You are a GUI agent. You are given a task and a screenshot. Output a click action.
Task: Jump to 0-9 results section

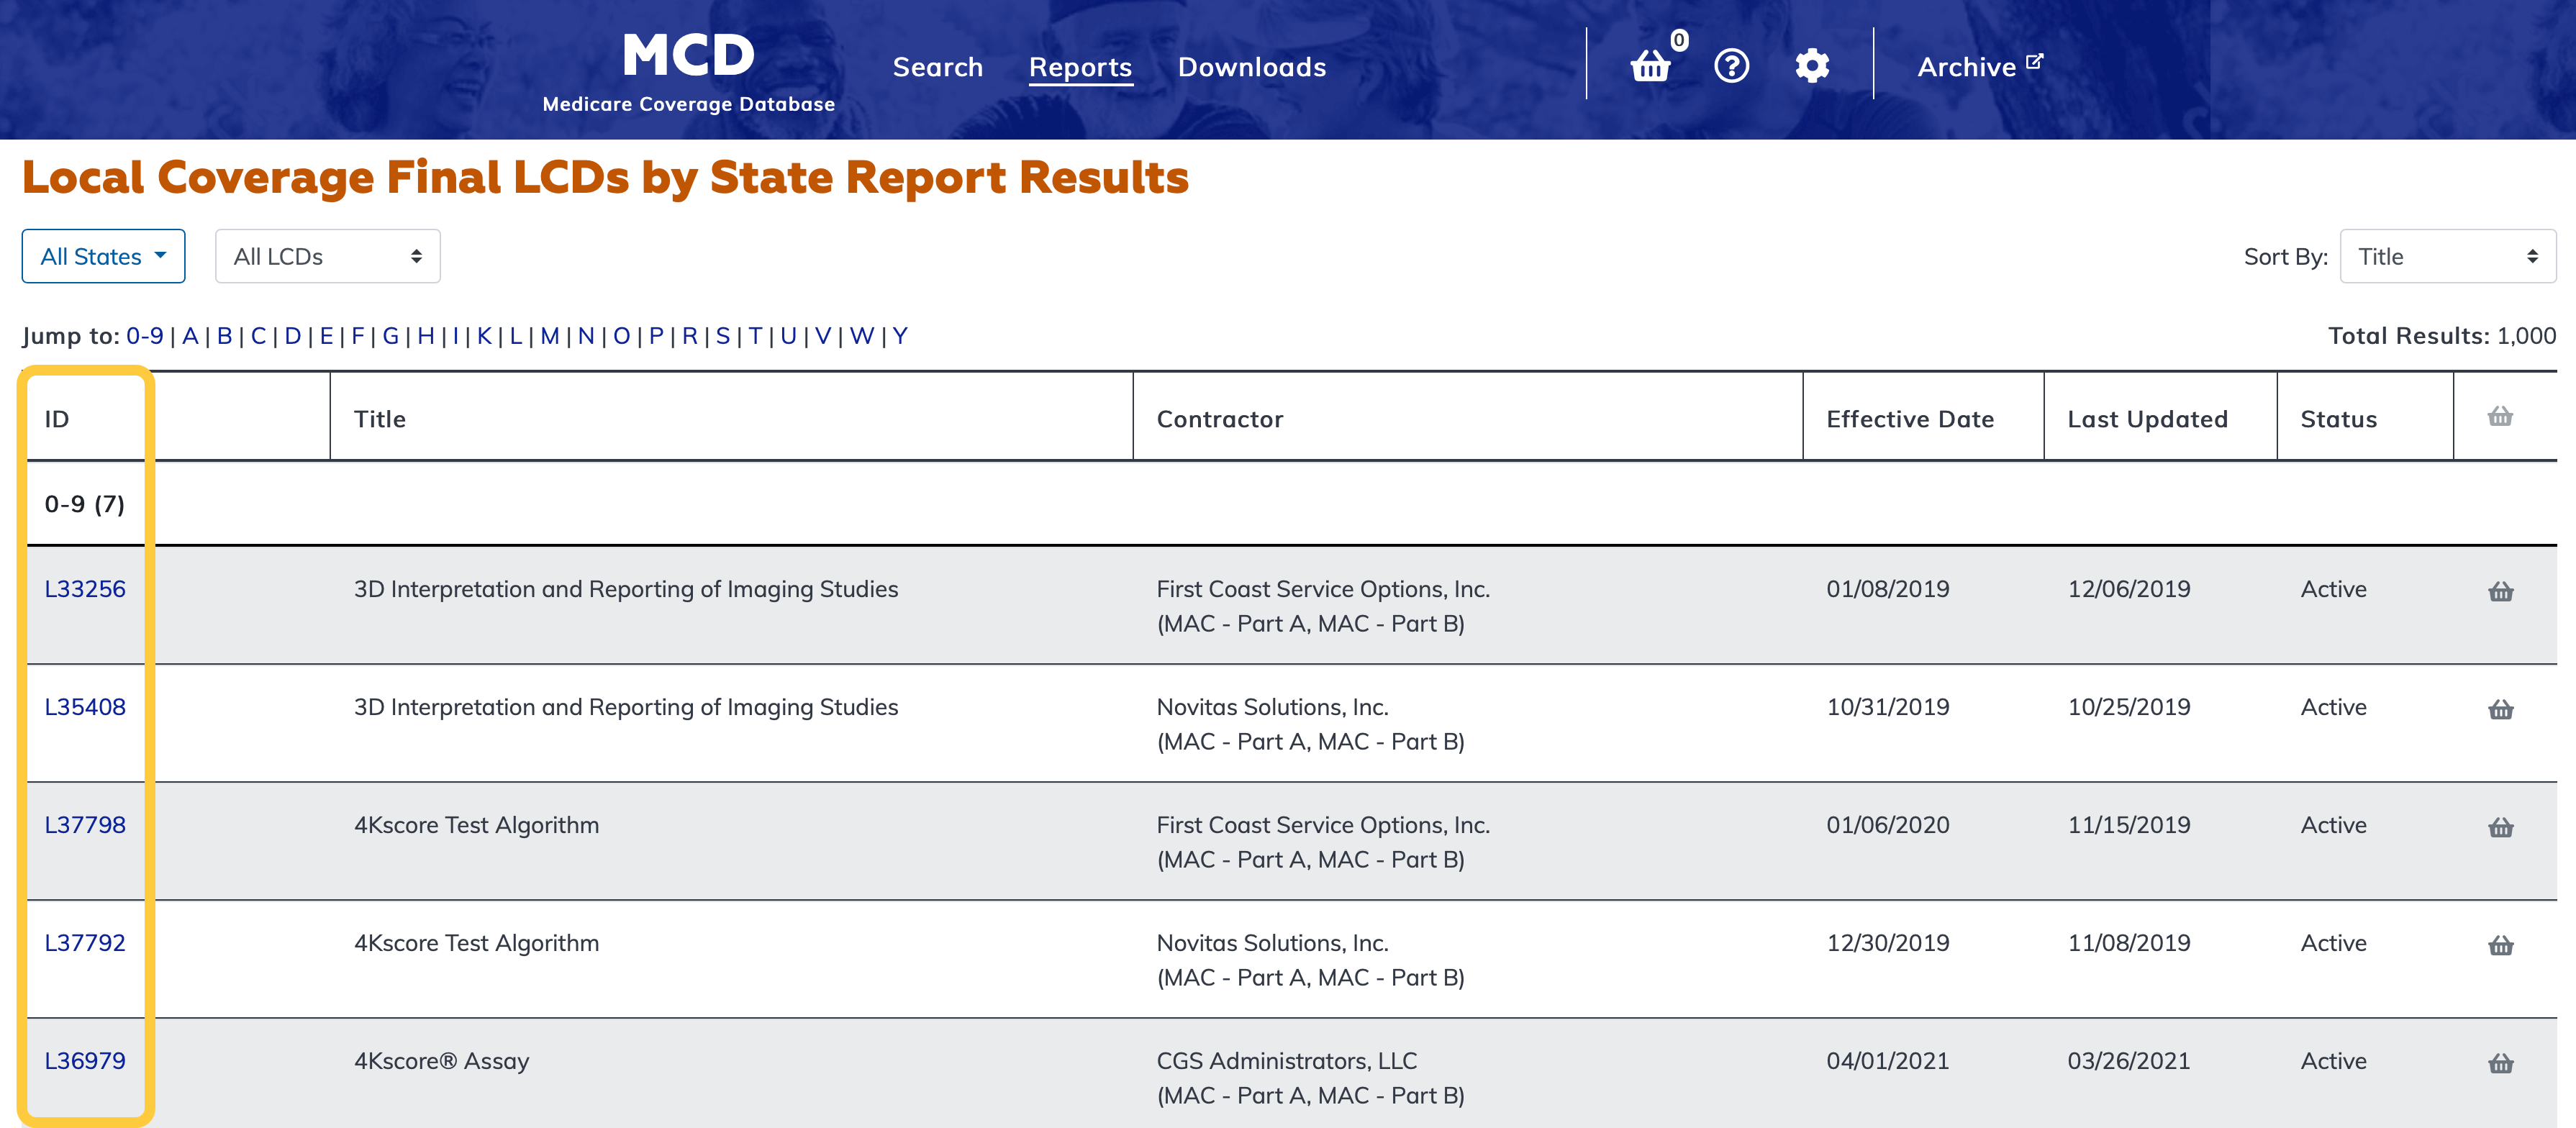click(144, 336)
